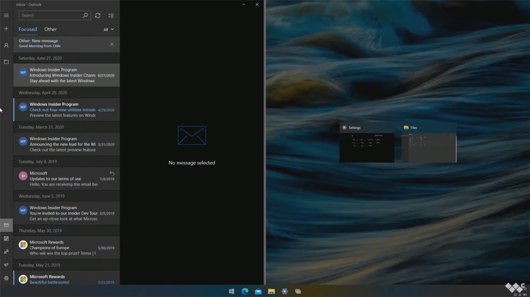The image size is (530, 297).
Task: Switch to the Other tab
Action: [x=50, y=29]
